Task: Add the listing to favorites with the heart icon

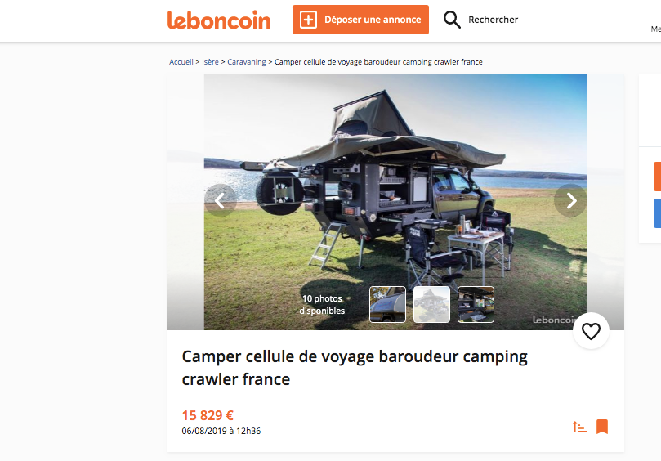Action: pos(591,331)
